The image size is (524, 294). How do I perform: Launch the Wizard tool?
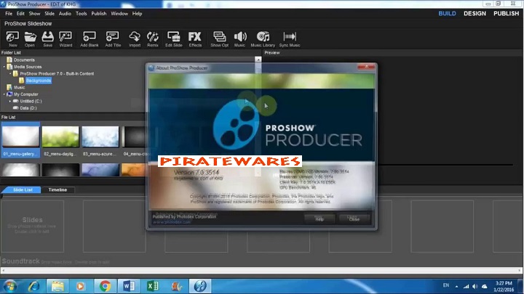coord(65,39)
